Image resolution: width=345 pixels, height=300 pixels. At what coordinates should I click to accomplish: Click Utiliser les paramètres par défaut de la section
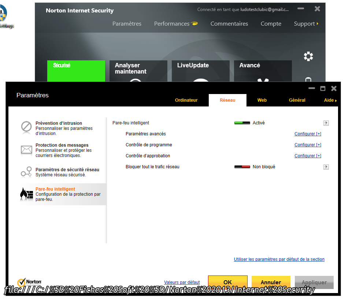[279, 259]
